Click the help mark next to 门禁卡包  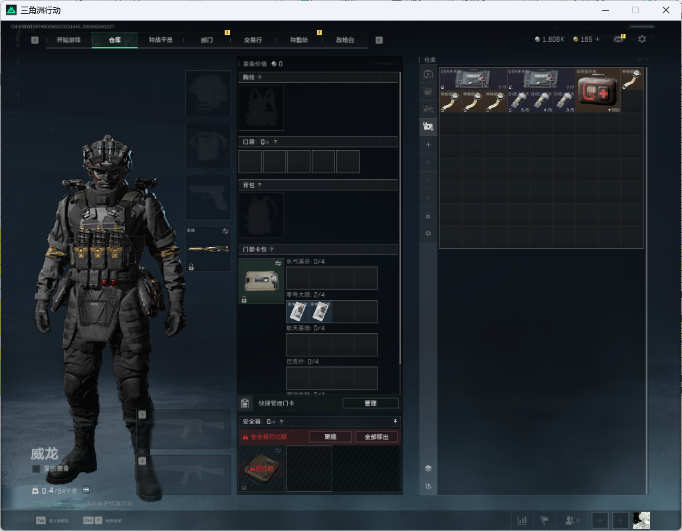[x=271, y=249]
